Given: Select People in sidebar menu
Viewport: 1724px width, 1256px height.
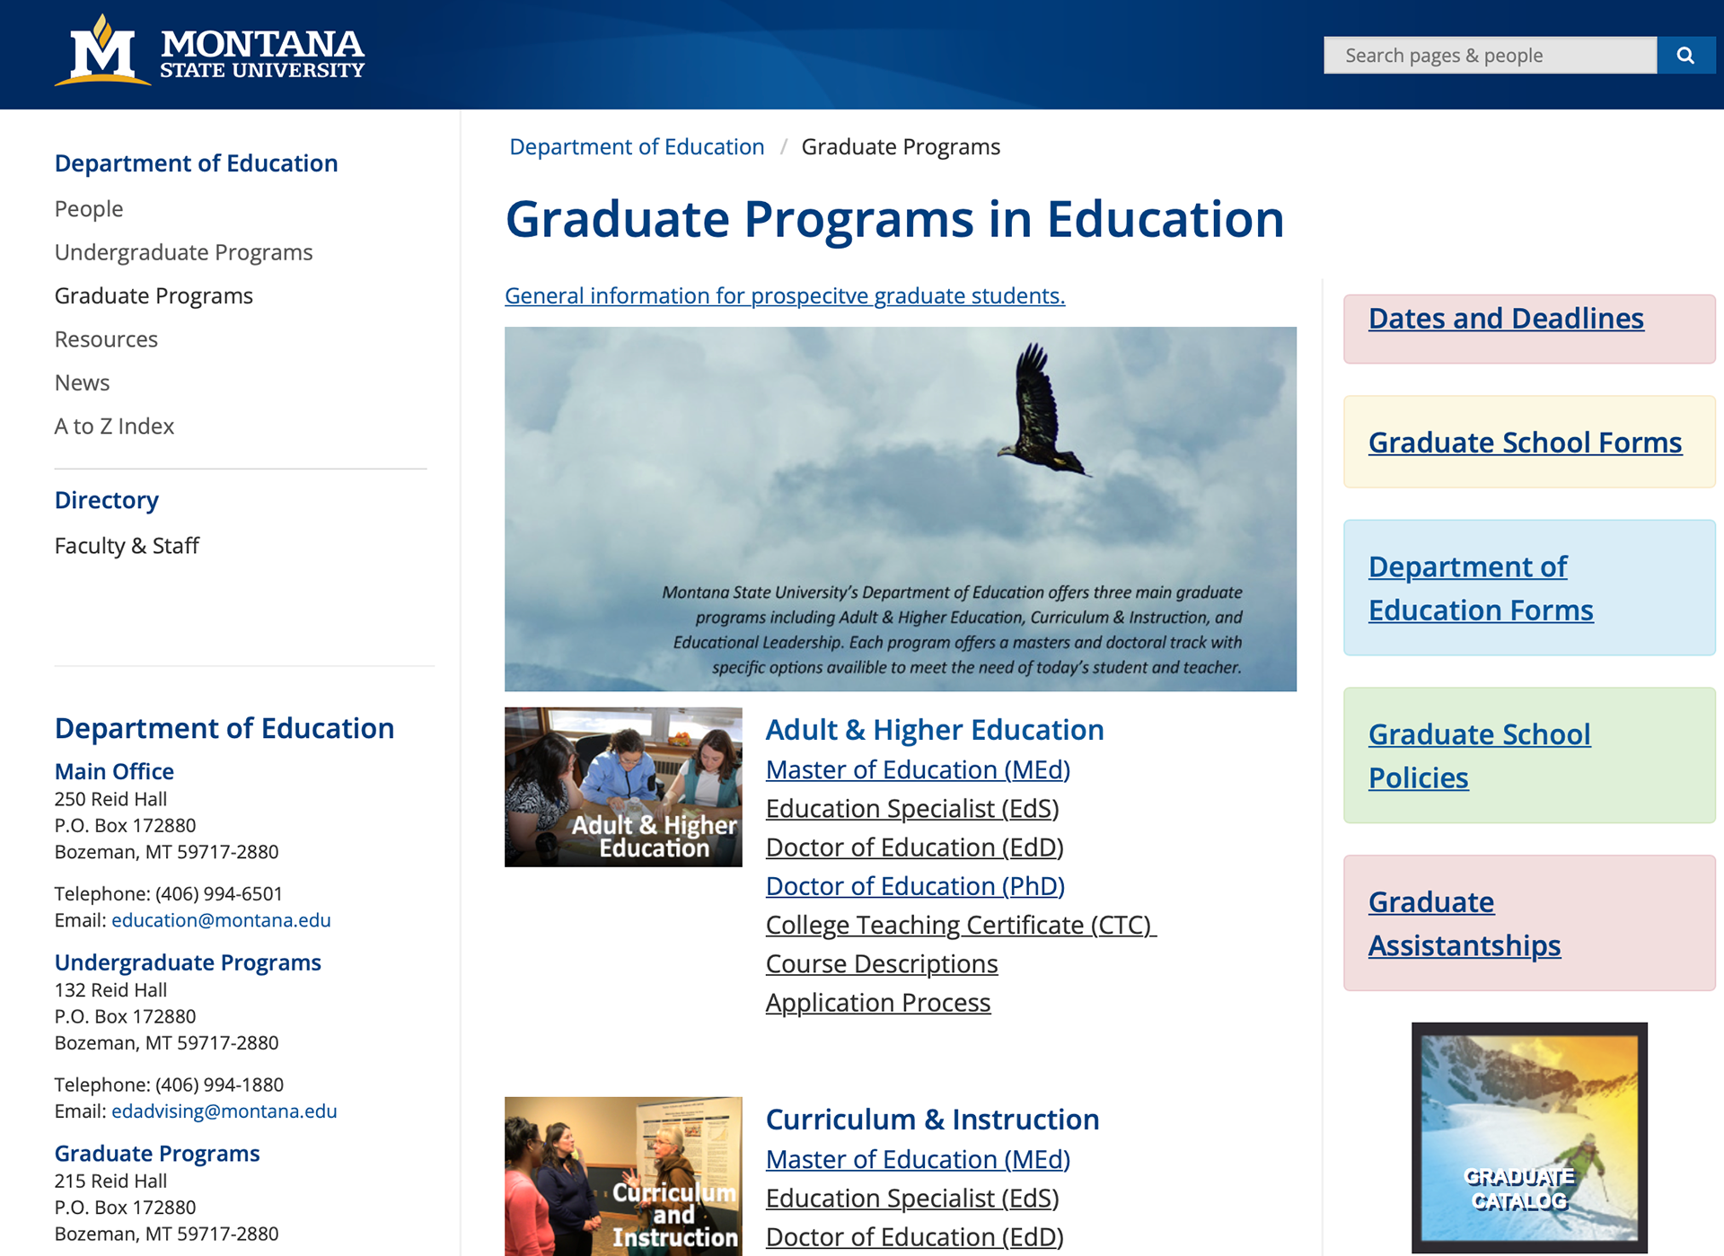Looking at the screenshot, I should tap(89, 209).
